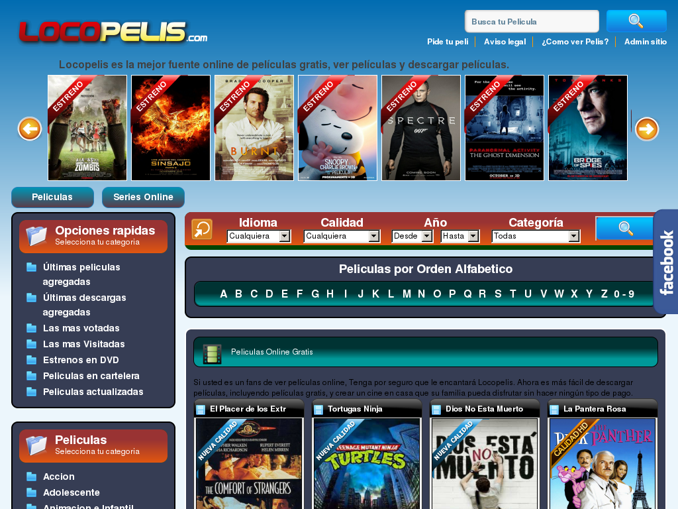Open the Spectre 007 poster
Screen dimensions: 678x509
421,128
